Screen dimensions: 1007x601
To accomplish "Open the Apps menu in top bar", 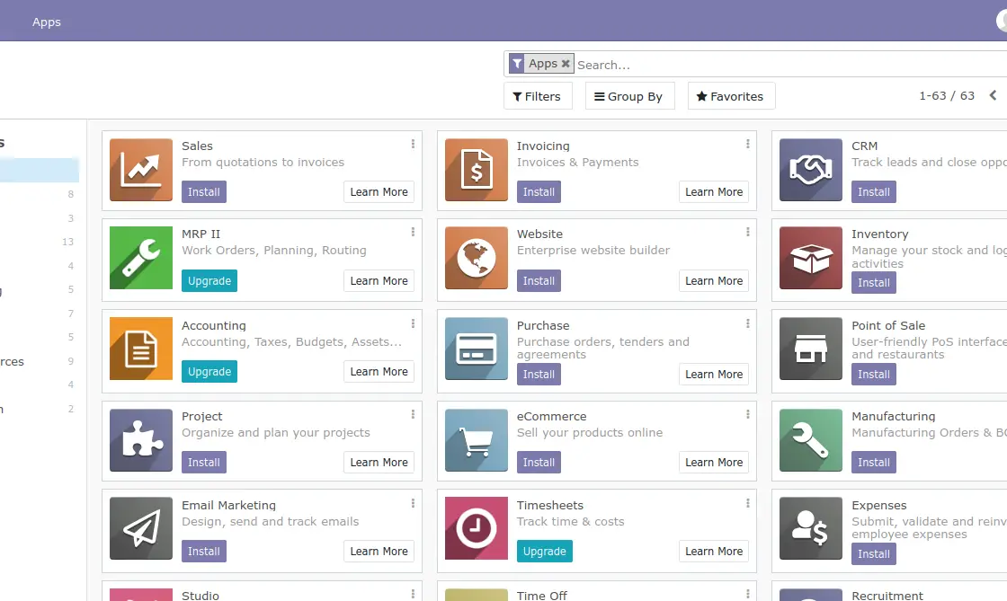I will [46, 22].
